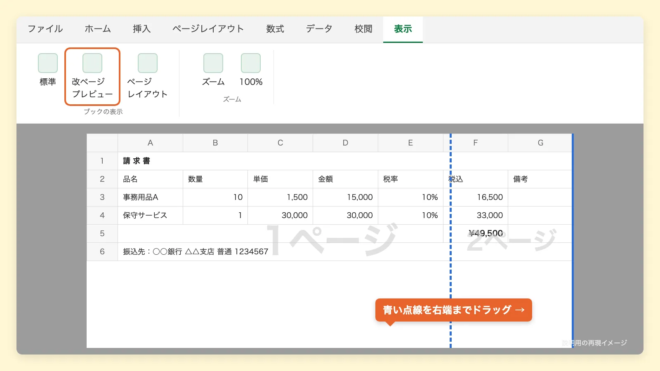Reset zoom with the 100% icon
The width and height of the screenshot is (660, 371).
(251, 63)
